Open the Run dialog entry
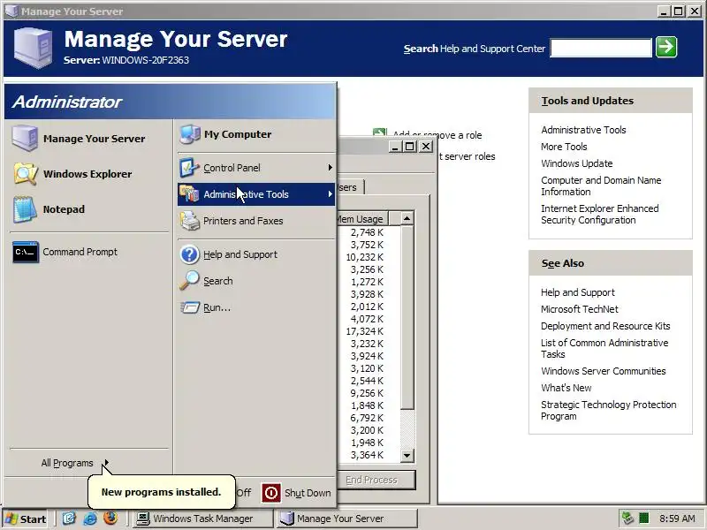The height and width of the screenshot is (530, 707). coord(256,307)
